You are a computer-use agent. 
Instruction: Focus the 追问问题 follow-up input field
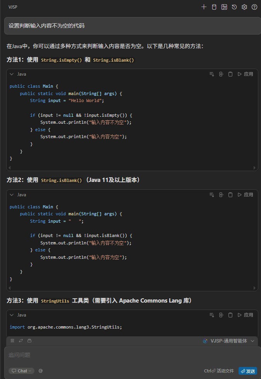coord(116,355)
